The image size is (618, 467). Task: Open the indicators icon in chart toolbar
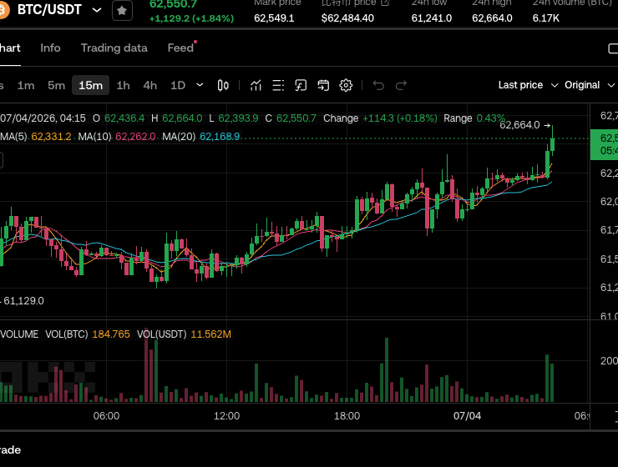click(256, 85)
